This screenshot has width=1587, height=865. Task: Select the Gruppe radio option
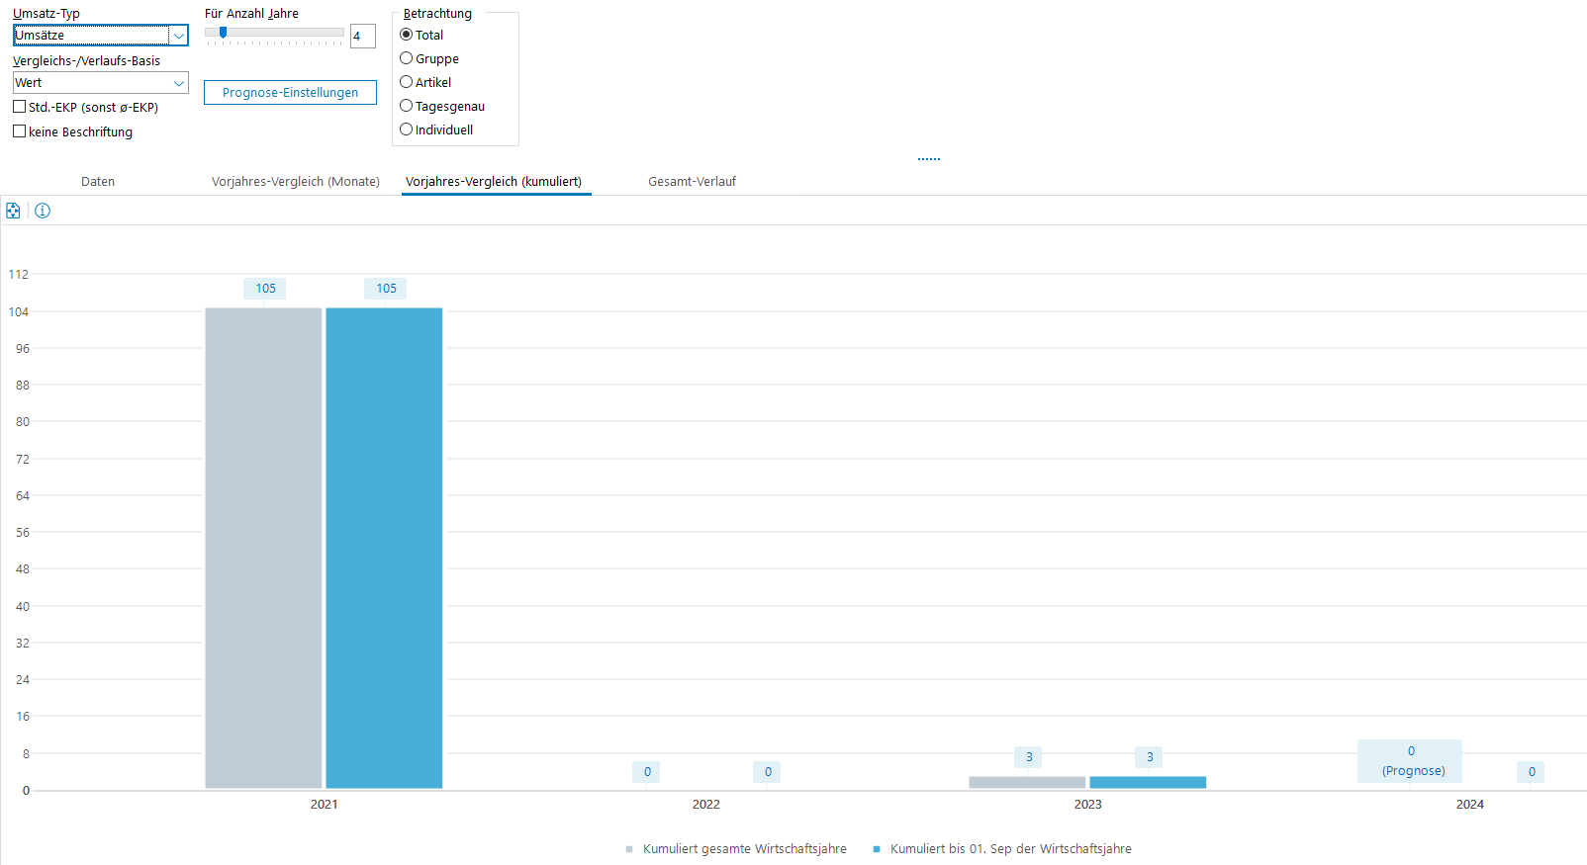tap(406, 58)
